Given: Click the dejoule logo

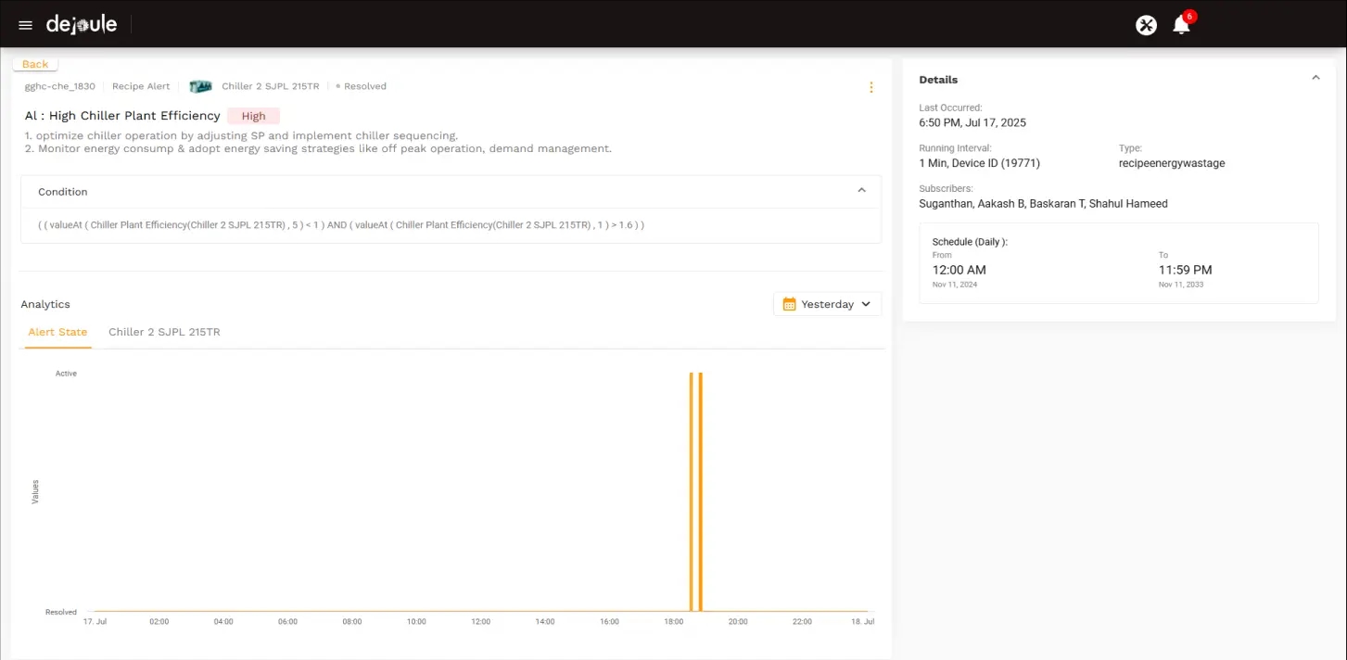Looking at the screenshot, I should coord(82,24).
